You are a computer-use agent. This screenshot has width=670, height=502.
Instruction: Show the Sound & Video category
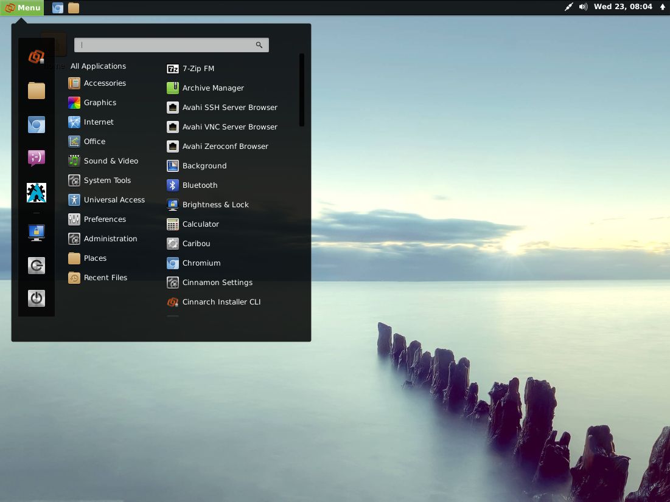pos(110,161)
